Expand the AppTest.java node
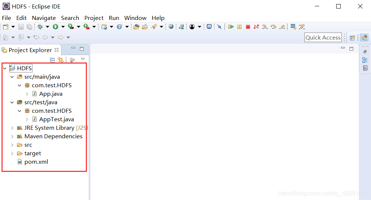The height and width of the screenshot is (200, 371). coord(27,119)
